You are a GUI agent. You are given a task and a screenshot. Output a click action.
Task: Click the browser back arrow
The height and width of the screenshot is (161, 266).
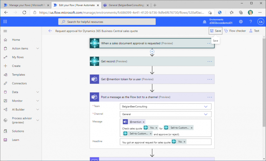click(x=6, y=12)
